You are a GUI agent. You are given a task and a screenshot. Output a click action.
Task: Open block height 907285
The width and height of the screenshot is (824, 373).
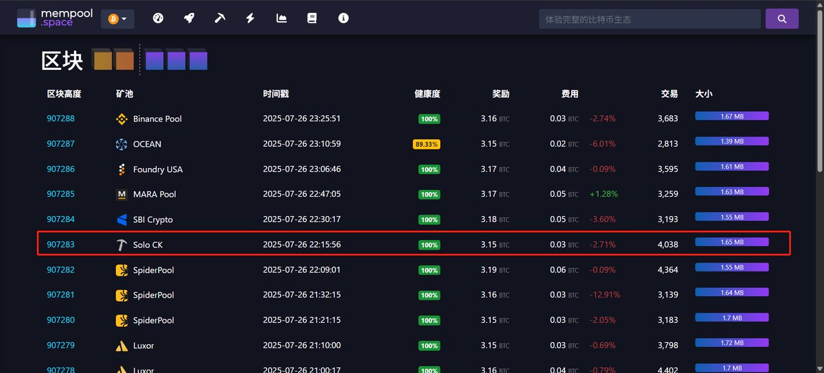pos(60,194)
